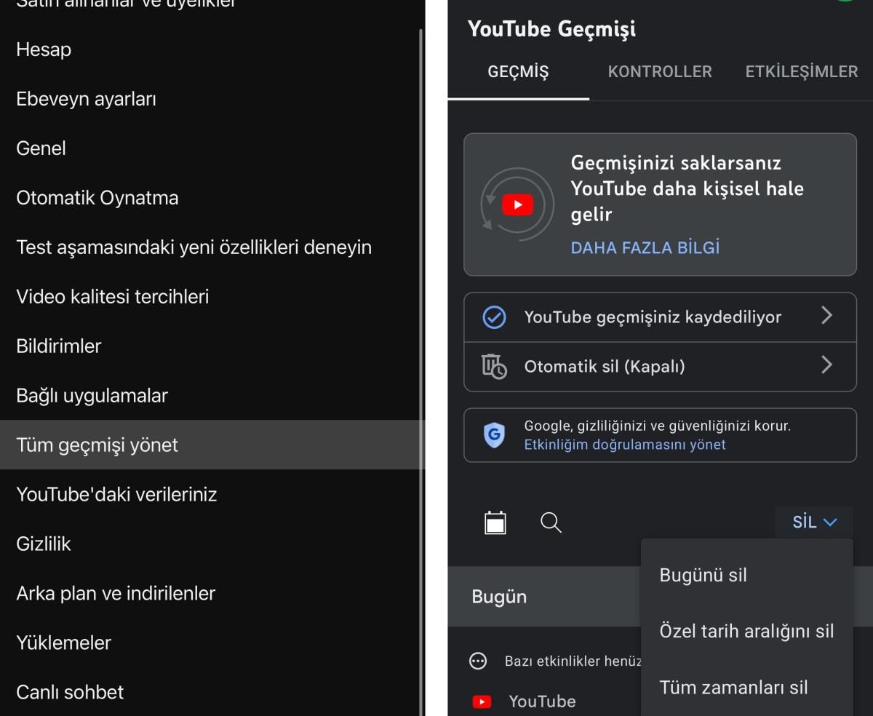The image size is (873, 716).
Task: Switch to the ETKİLEŞİMLER tab
Action: coord(801,71)
